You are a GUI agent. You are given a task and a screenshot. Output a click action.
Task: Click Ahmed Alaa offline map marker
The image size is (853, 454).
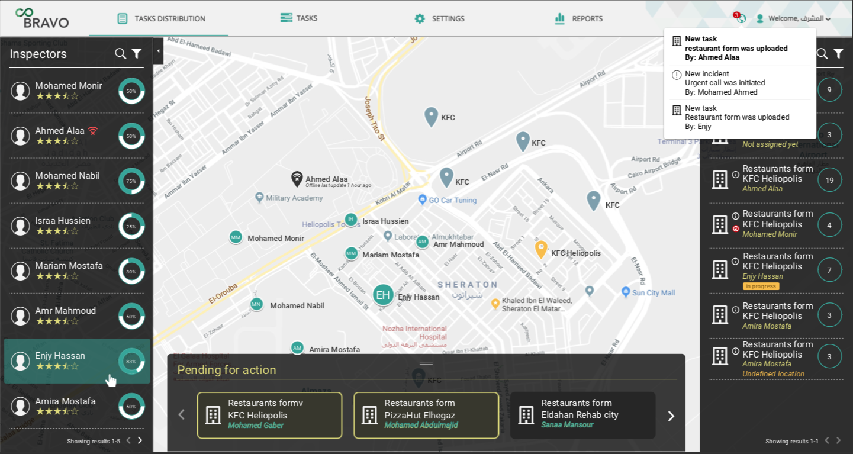(297, 179)
